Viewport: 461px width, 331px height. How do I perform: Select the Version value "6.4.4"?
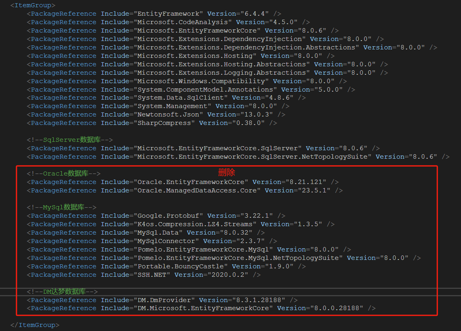[254, 14]
